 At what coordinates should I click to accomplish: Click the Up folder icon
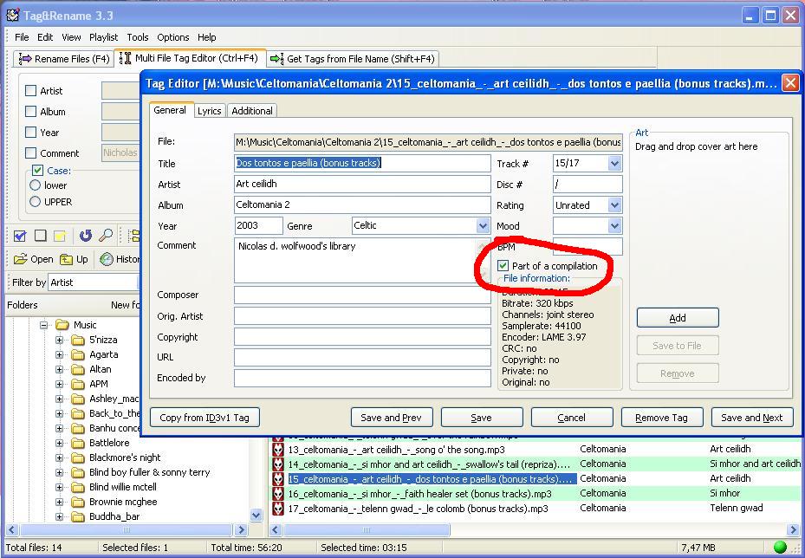67,259
